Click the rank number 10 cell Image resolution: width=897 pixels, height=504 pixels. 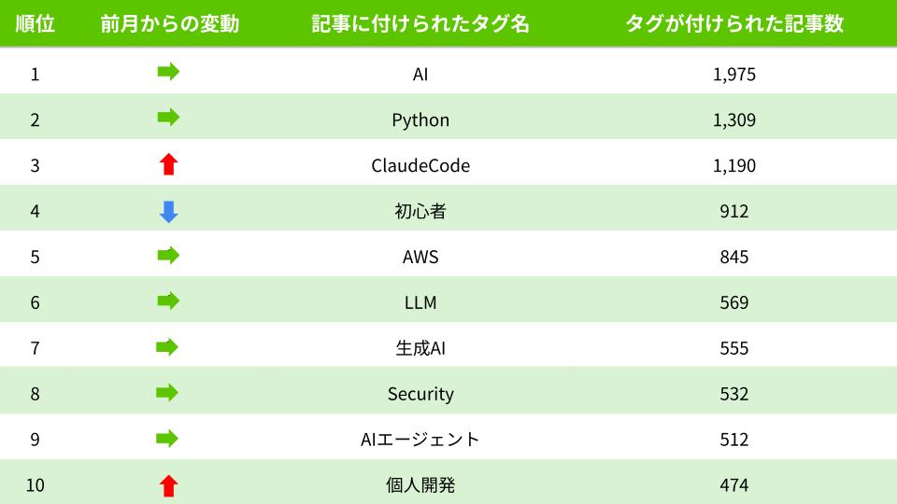click(x=36, y=485)
